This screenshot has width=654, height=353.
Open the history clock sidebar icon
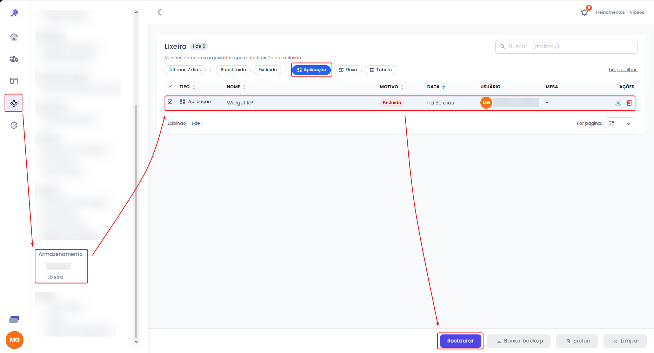14,125
